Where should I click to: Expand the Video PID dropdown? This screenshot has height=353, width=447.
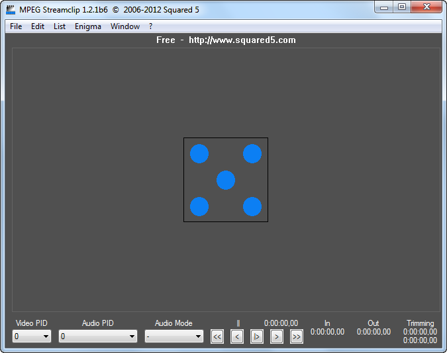coord(32,336)
